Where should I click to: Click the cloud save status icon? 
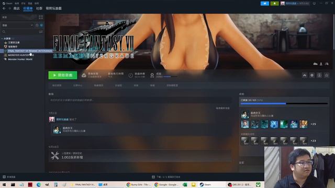coord(84,75)
